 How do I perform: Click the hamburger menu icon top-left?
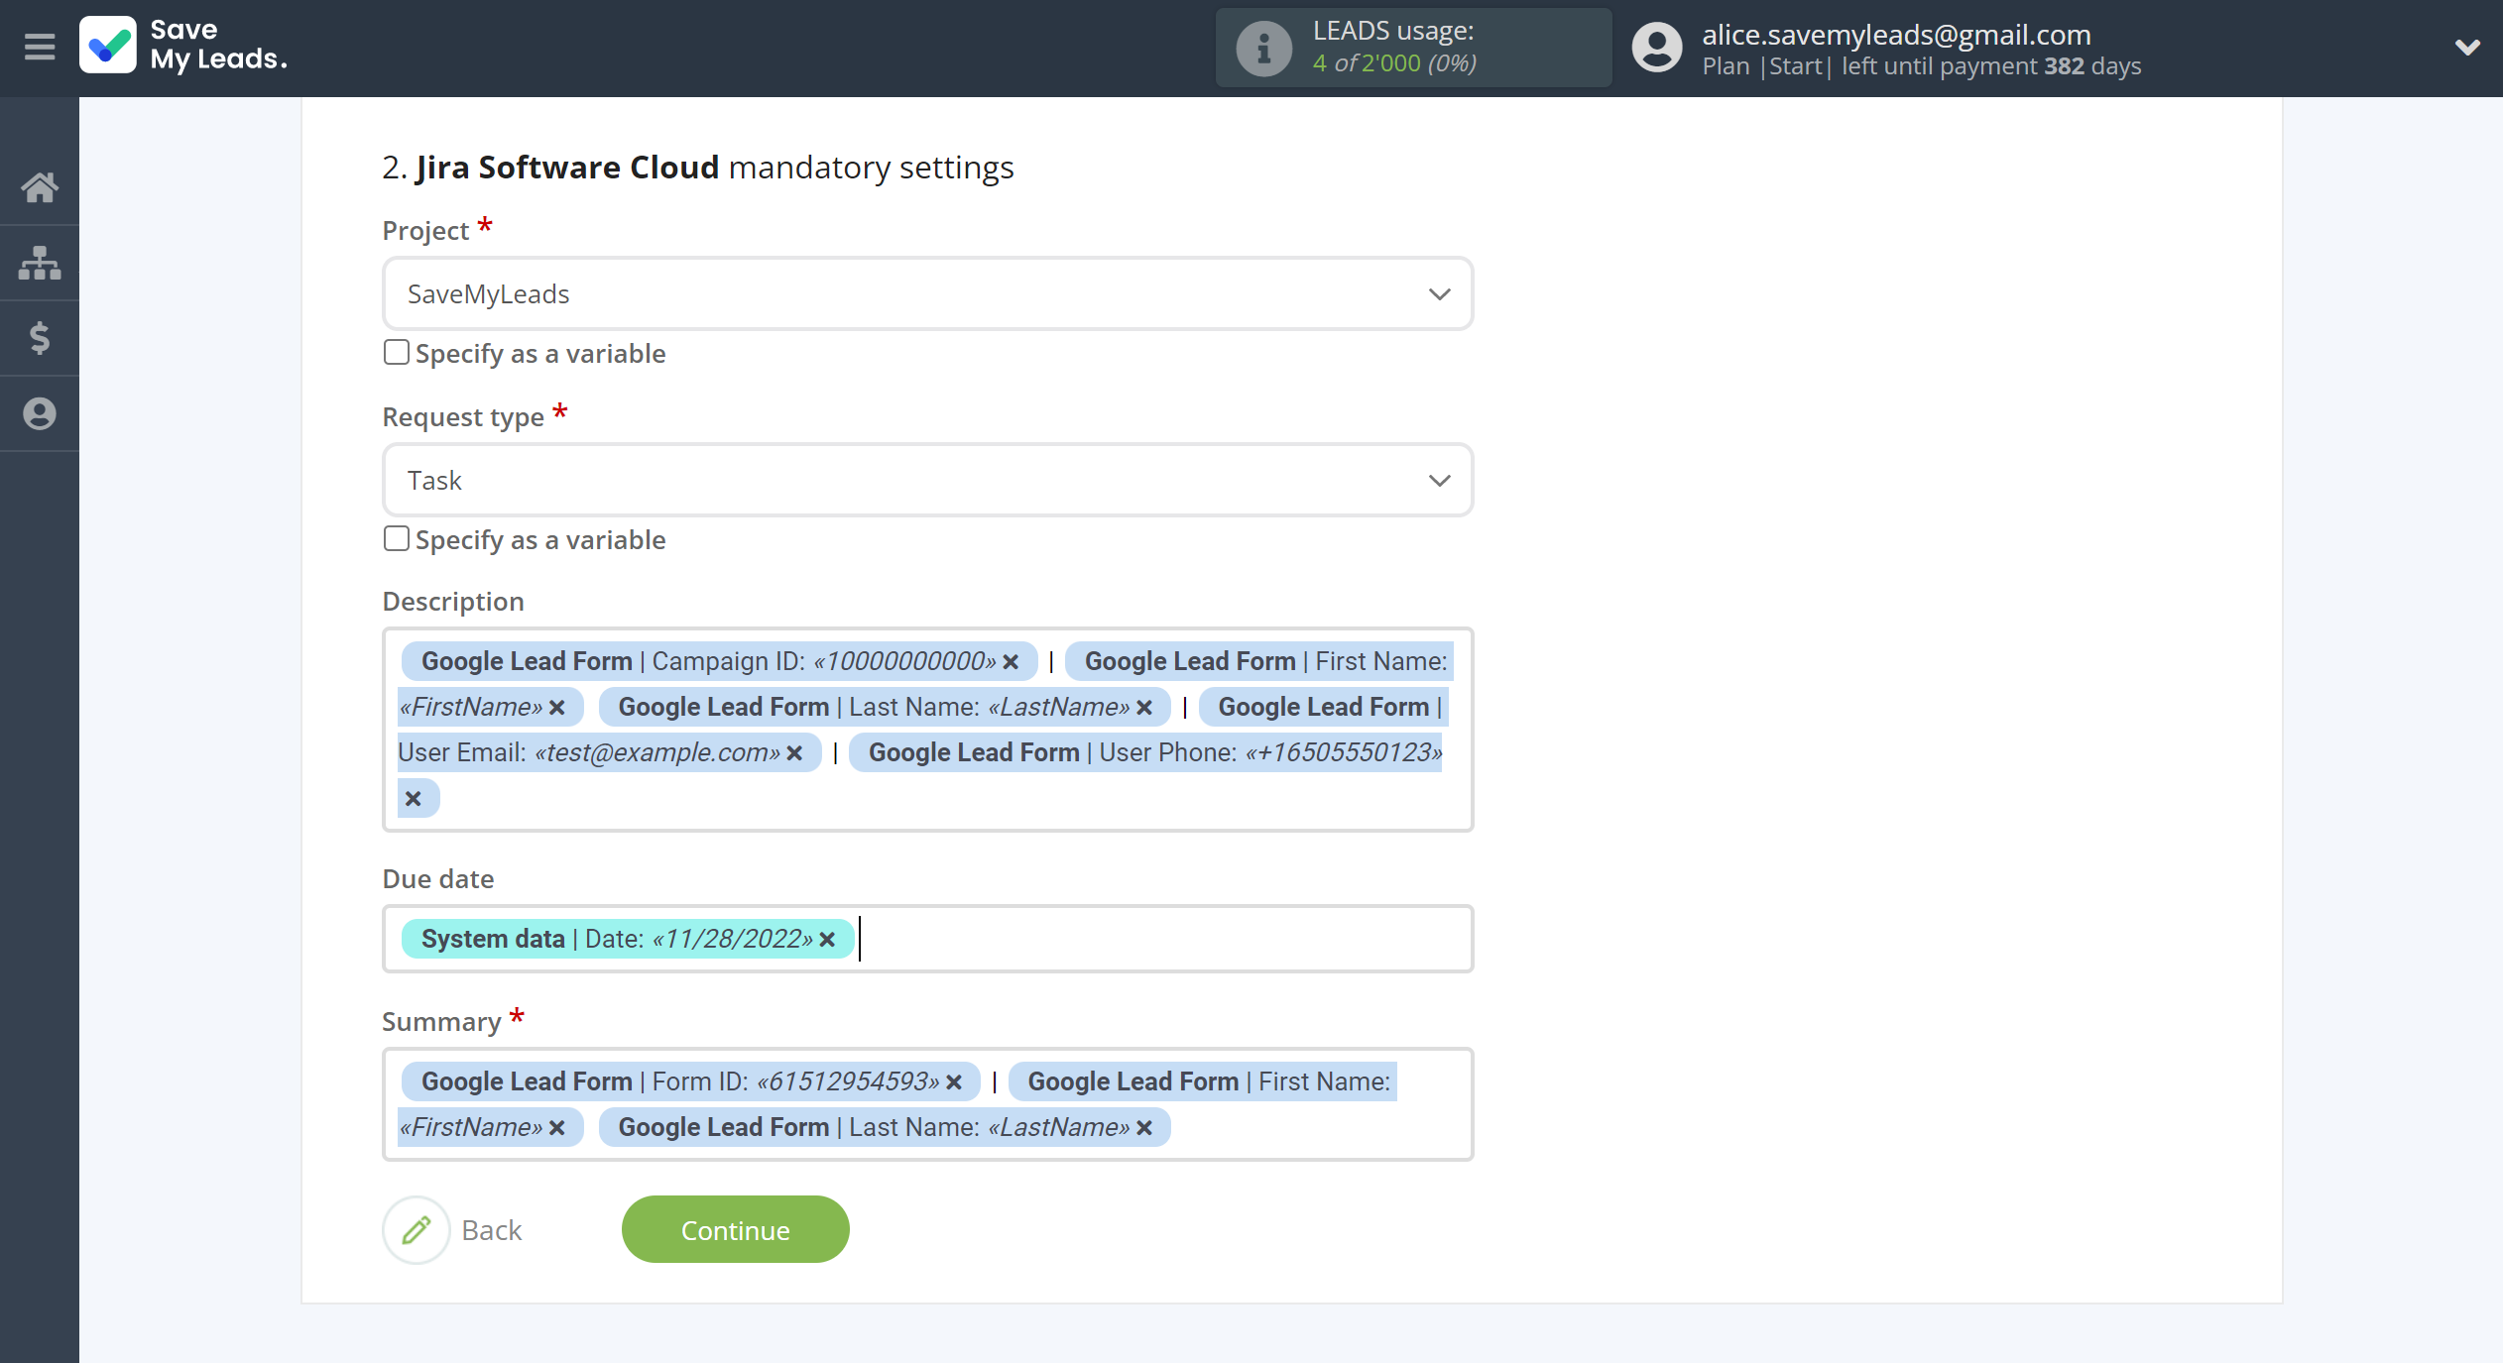pyautogui.click(x=39, y=47)
